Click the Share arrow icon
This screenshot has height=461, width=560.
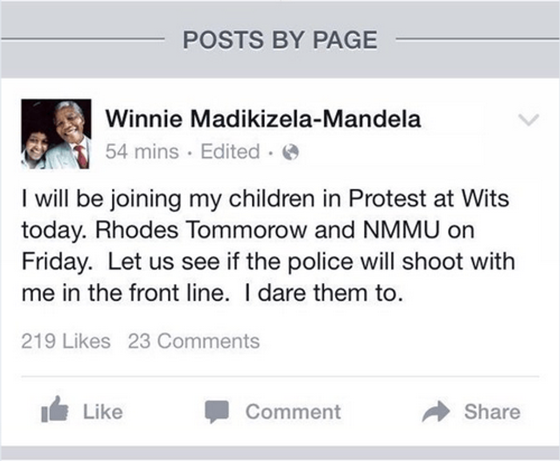(435, 411)
